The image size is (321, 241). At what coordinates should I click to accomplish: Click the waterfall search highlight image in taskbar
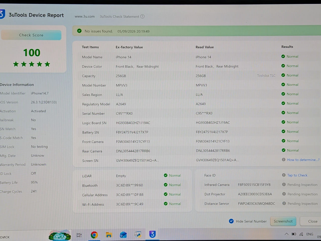(60, 236)
